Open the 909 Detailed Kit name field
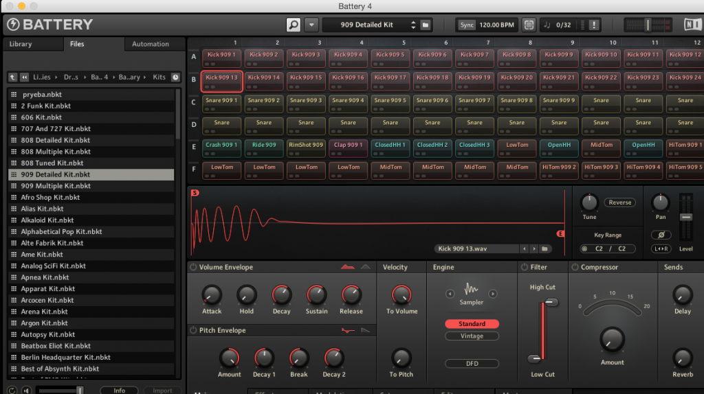Screen dimensions: 704x394 pos(367,25)
